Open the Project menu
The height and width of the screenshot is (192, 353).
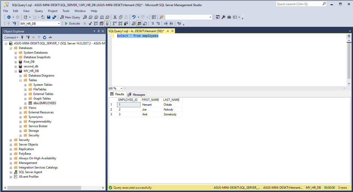[53, 11]
